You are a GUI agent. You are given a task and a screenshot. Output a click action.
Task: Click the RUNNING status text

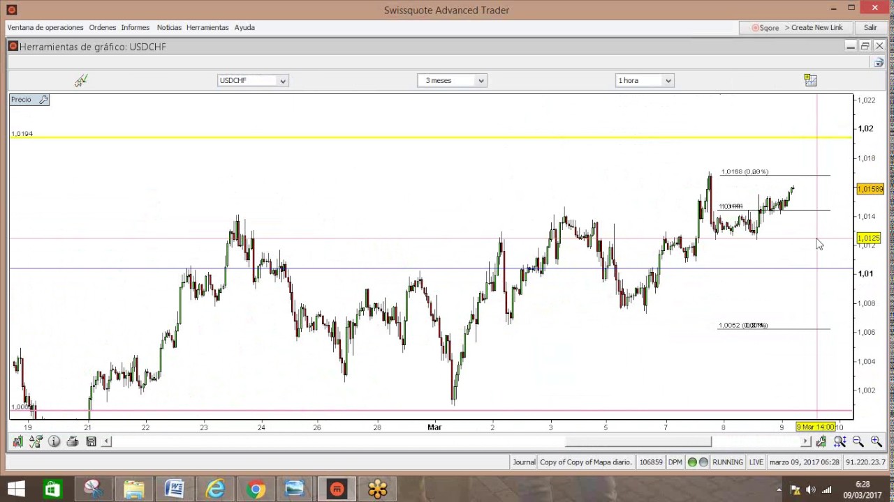click(x=728, y=462)
